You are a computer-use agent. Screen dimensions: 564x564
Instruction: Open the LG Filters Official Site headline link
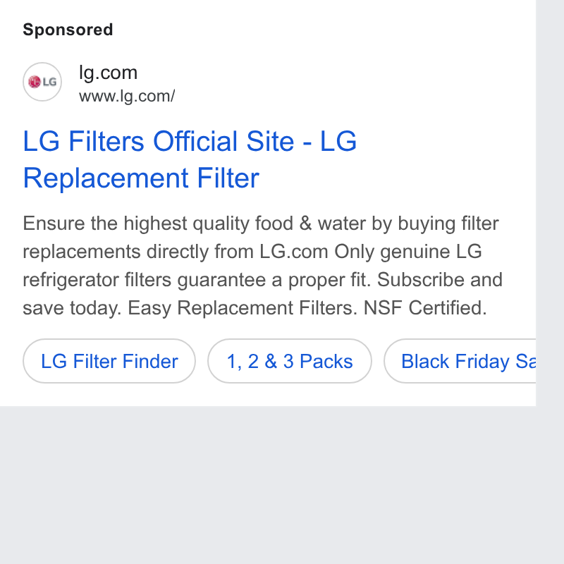click(x=190, y=159)
